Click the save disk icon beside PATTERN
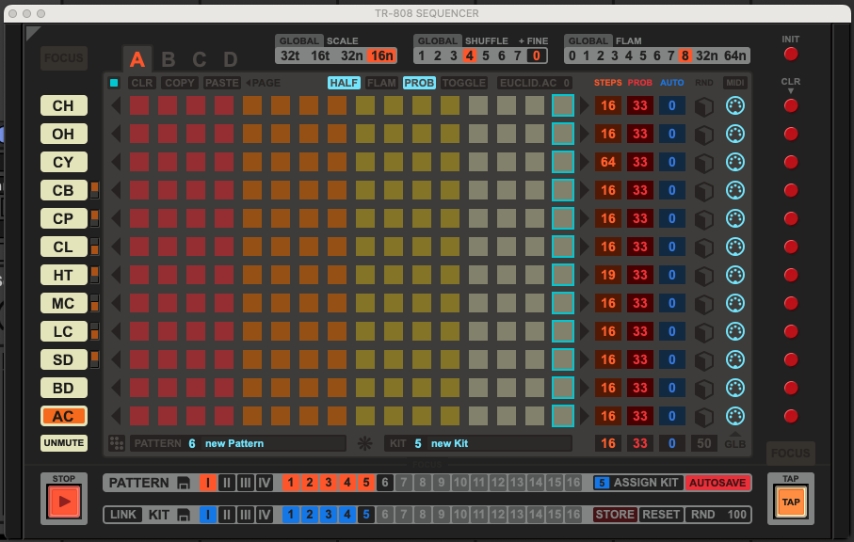 [185, 484]
